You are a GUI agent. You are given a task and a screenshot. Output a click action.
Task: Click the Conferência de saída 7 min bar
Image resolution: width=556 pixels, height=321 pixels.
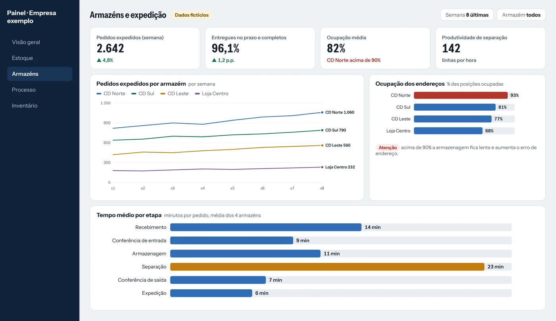point(218,280)
